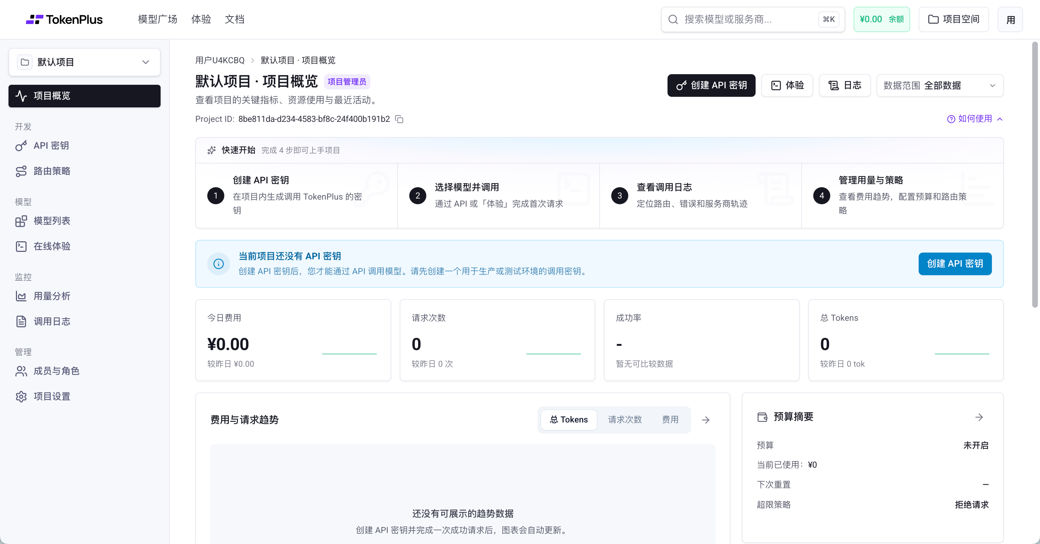The height and width of the screenshot is (544, 1040).
Task: Click the black 创建 API 密钥 button
Action: (x=711, y=85)
